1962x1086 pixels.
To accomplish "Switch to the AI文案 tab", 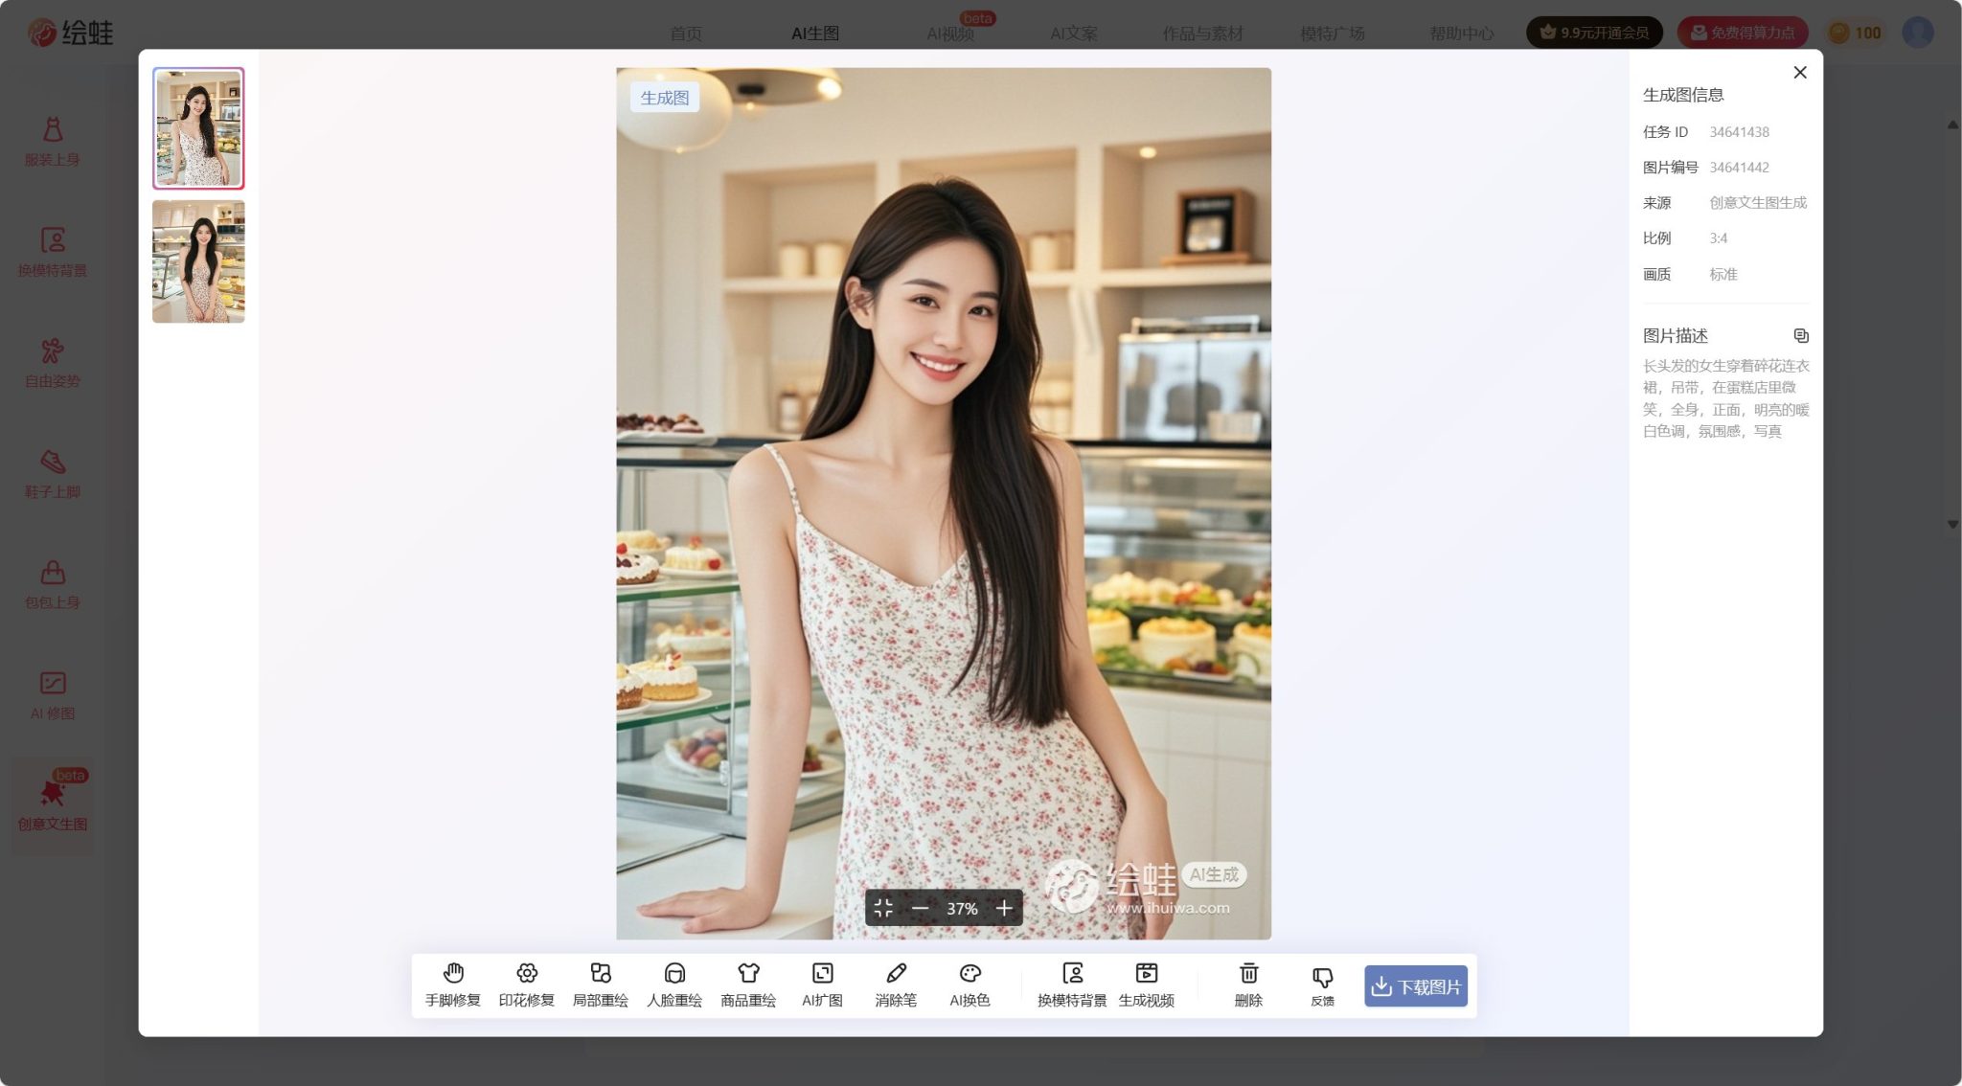I will point(1074,34).
